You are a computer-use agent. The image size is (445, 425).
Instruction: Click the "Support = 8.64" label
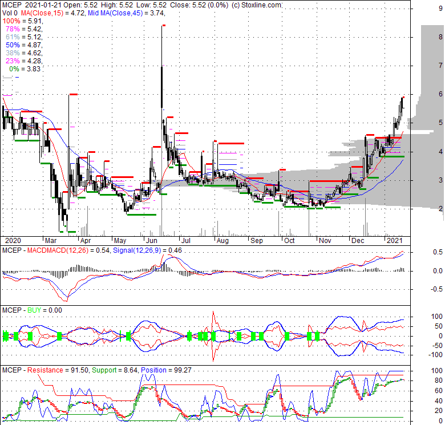click(x=115, y=370)
